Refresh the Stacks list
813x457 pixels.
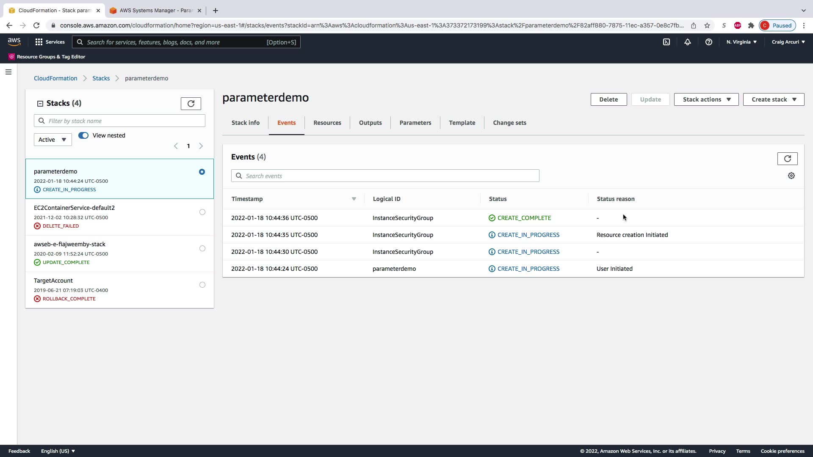pyautogui.click(x=191, y=104)
